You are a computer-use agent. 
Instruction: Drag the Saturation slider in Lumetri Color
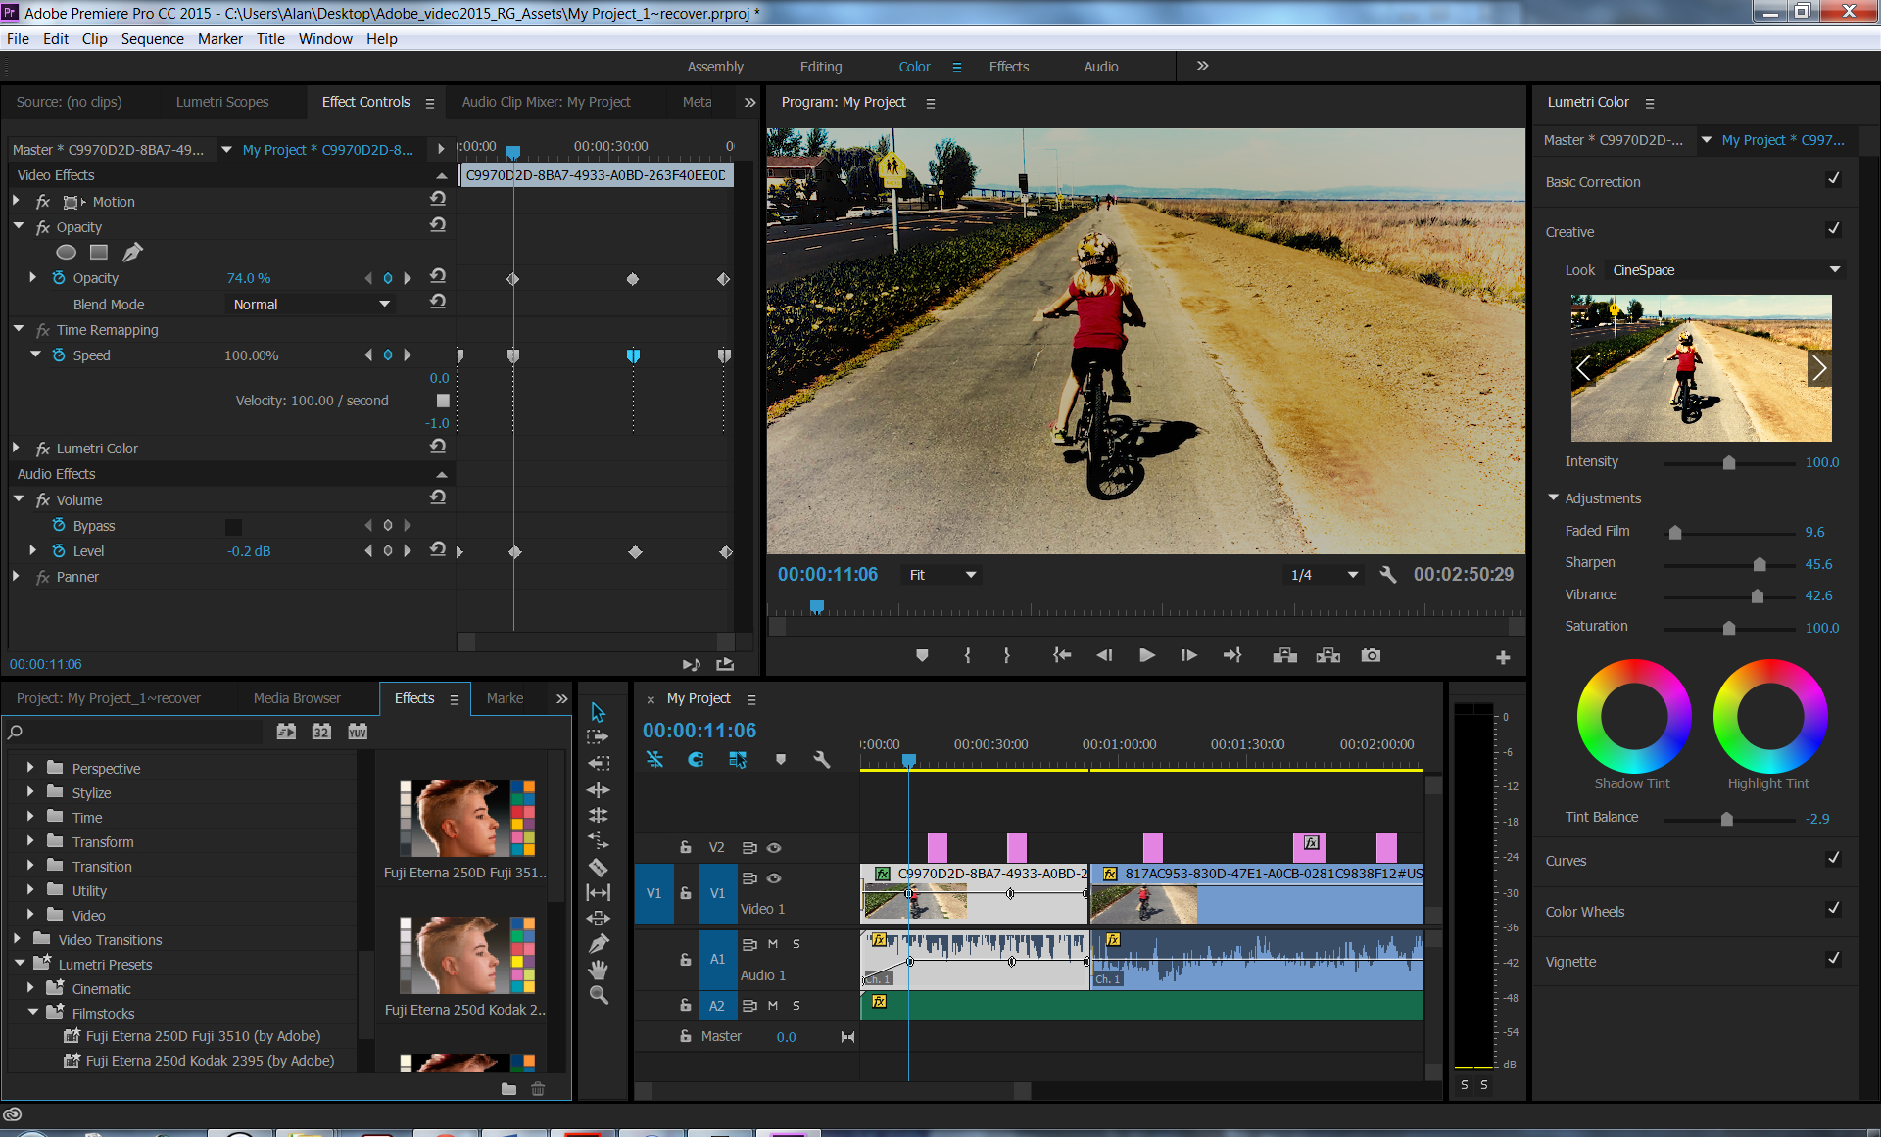tap(1724, 631)
